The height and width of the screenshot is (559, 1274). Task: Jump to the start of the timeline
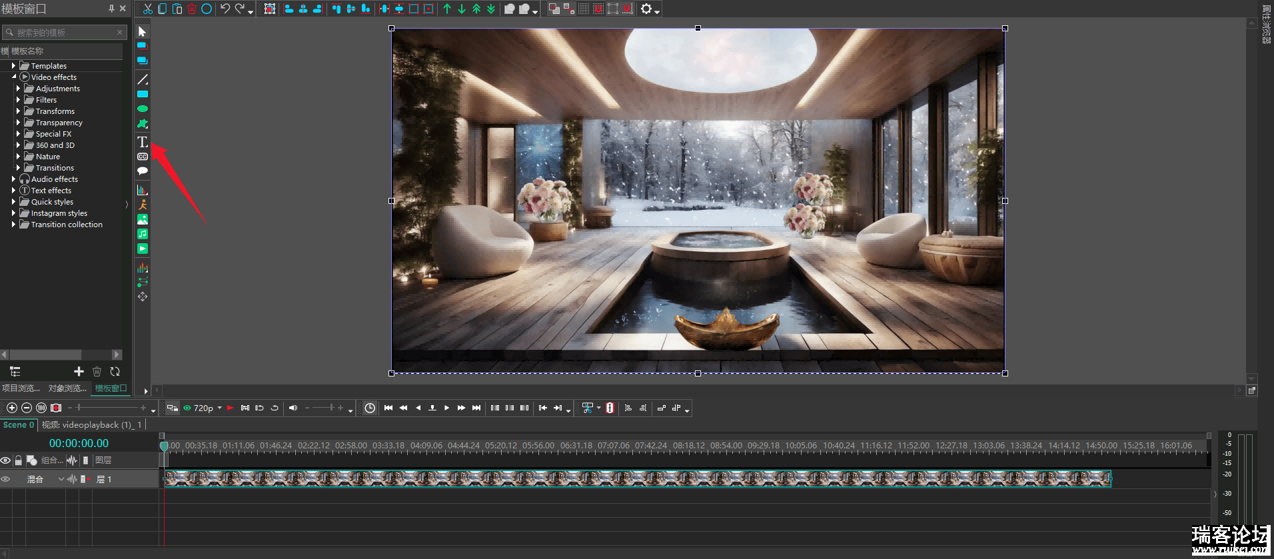[x=388, y=408]
